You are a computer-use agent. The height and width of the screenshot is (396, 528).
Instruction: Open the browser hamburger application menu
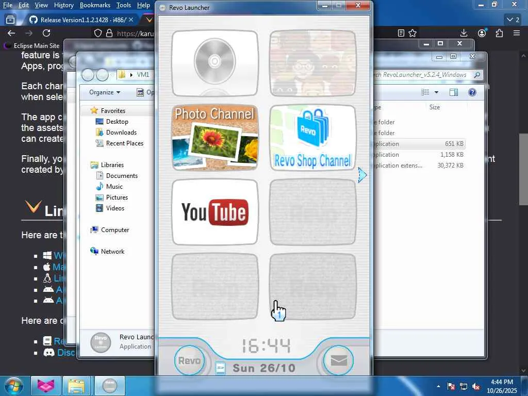click(x=517, y=33)
